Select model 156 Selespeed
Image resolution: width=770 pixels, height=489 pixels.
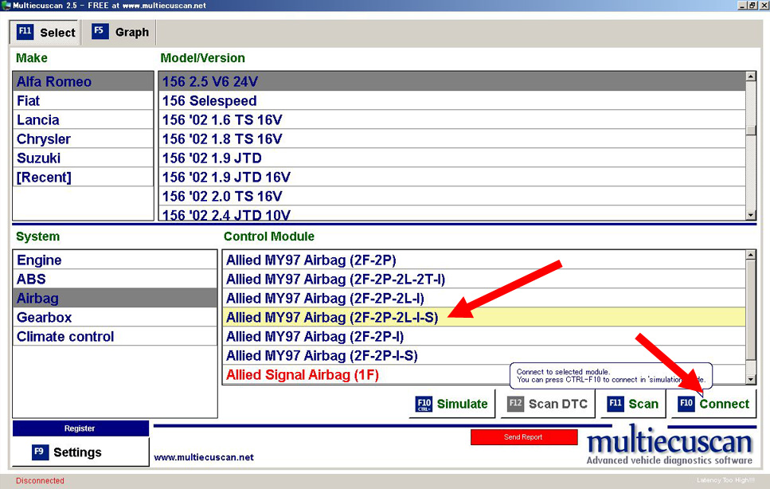pyautogui.click(x=451, y=100)
